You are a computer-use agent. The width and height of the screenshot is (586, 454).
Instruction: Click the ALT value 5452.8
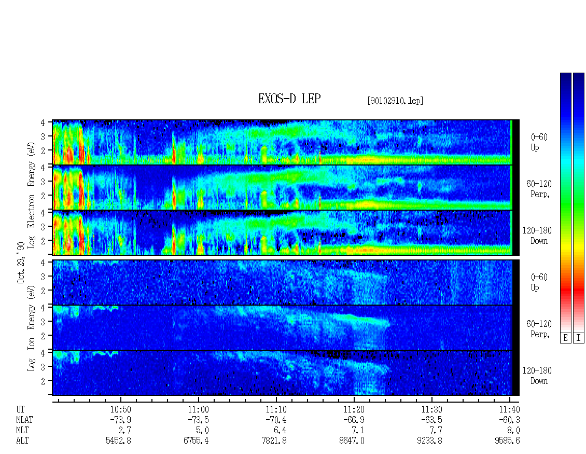(x=118, y=441)
